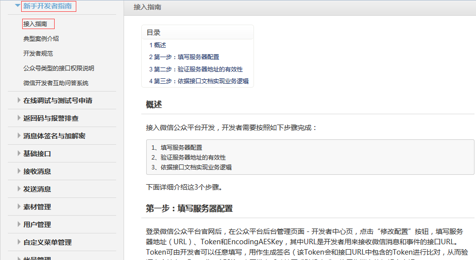Click the paragraph starting 登录微信公众平台官网后
This screenshot has width=476, height=260.
(307, 245)
